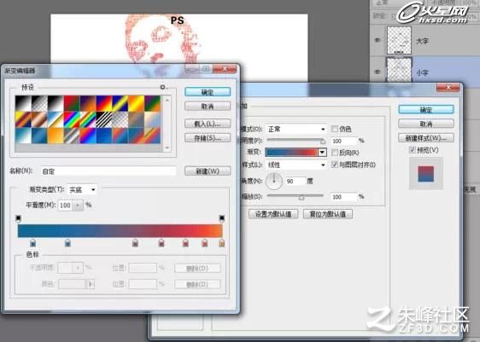Hide the 大字 layer with eye icon
480x342 pixels.
(378, 40)
